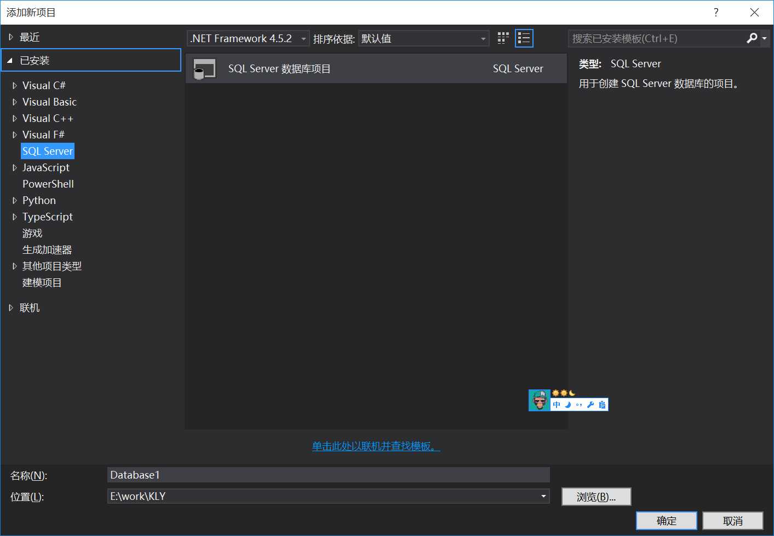Click the search magnifier icon

point(752,38)
